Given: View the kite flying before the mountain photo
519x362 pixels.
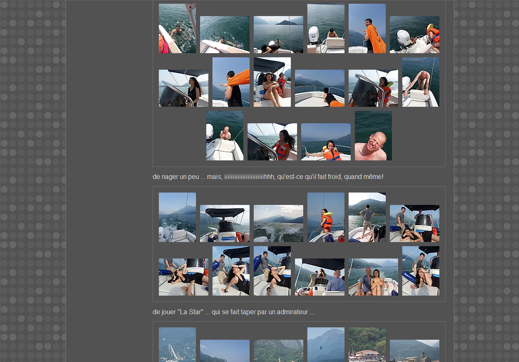Looking at the screenshot, I should coord(326,345).
